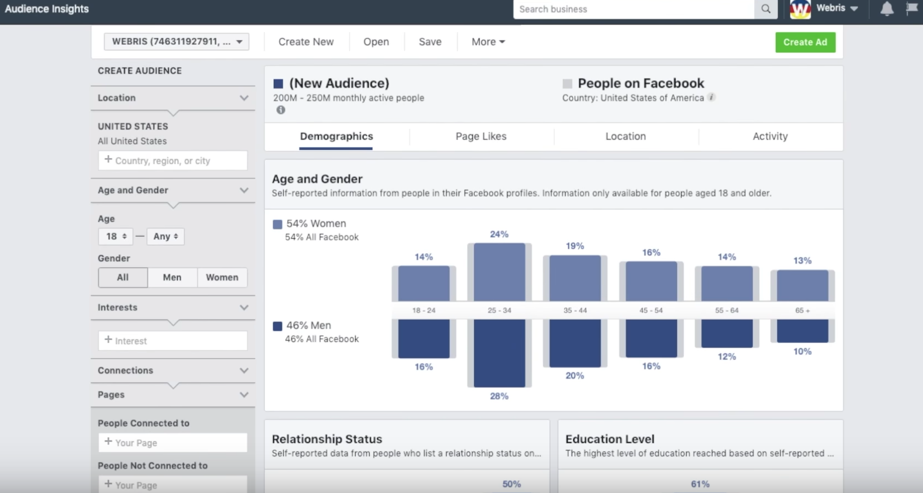Click the 18 - 24 men bar
The image size is (923, 493).
pyautogui.click(x=424, y=339)
